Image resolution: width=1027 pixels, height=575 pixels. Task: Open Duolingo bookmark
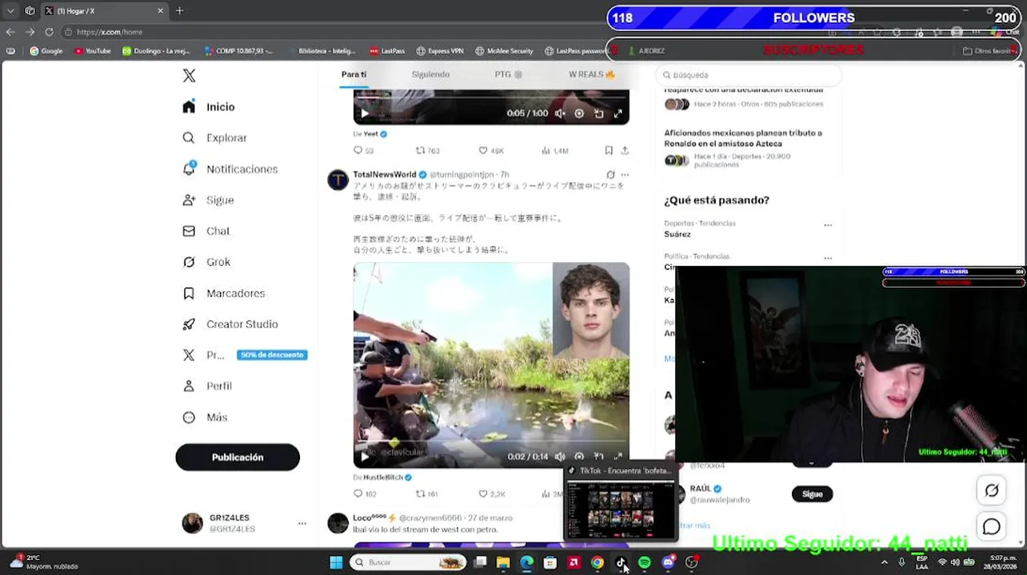click(x=156, y=51)
